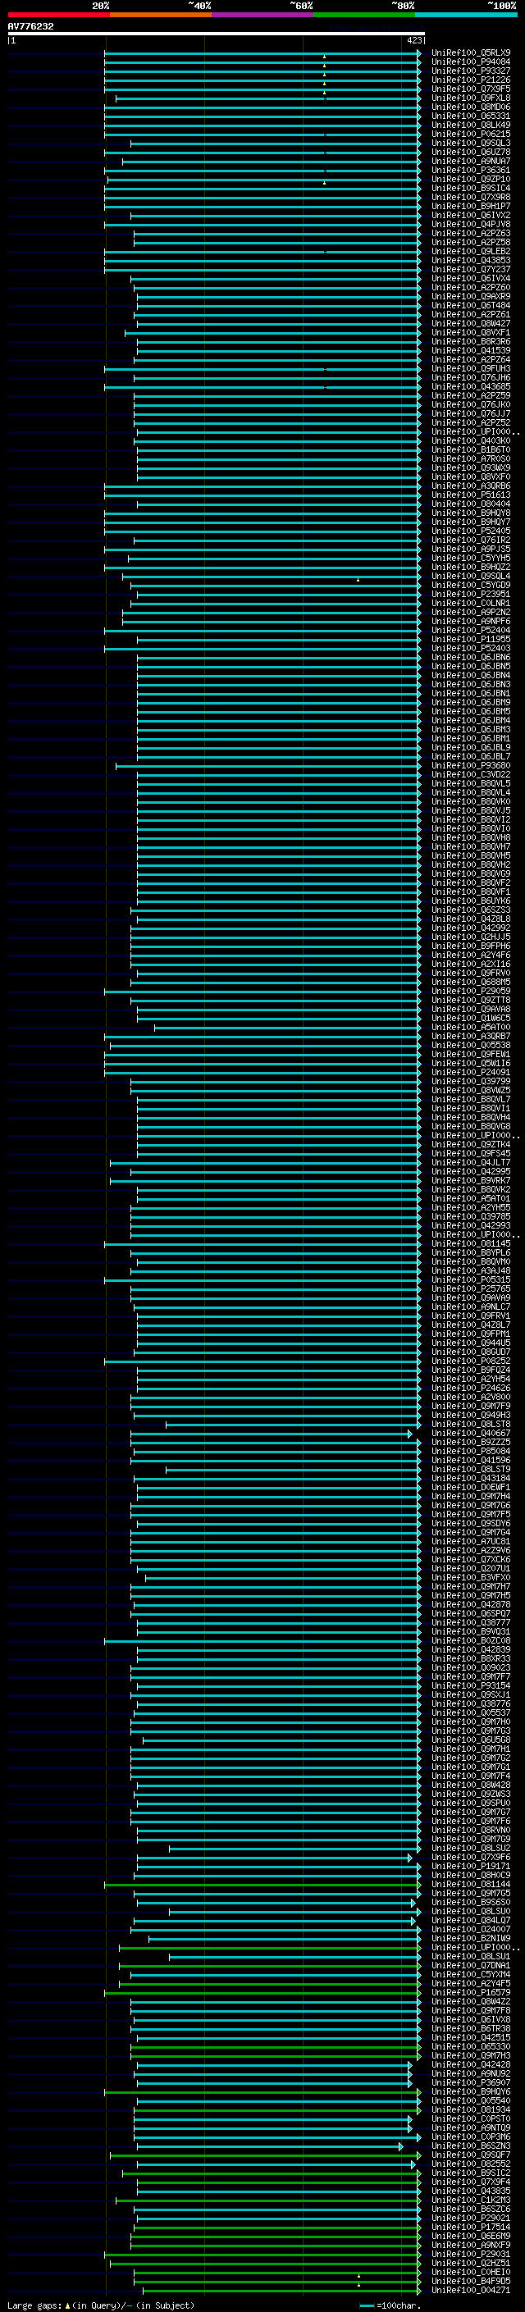Select hit UniRef100_Q5RLX9
525x2312 pixels.
click(470, 53)
